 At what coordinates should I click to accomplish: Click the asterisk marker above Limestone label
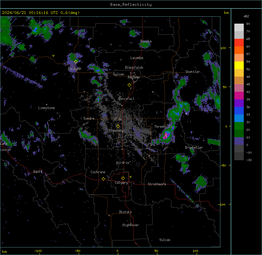point(47,105)
